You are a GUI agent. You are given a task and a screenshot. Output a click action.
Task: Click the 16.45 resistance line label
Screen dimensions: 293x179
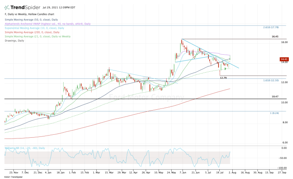[x=275, y=36]
